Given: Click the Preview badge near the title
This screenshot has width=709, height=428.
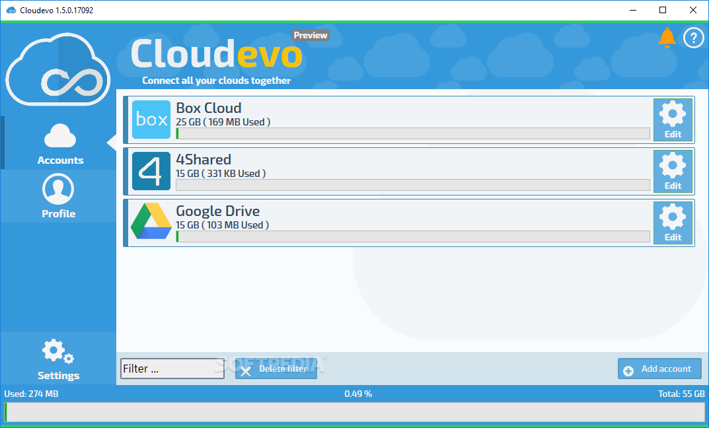Looking at the screenshot, I should coord(310,35).
